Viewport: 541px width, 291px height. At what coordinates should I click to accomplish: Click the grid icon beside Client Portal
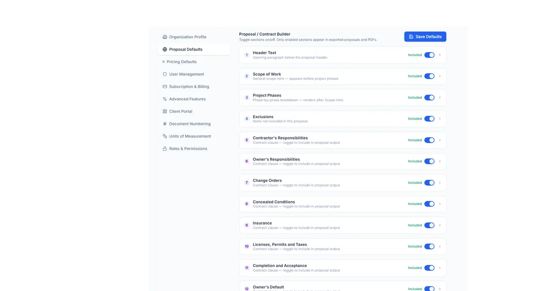tap(165, 111)
